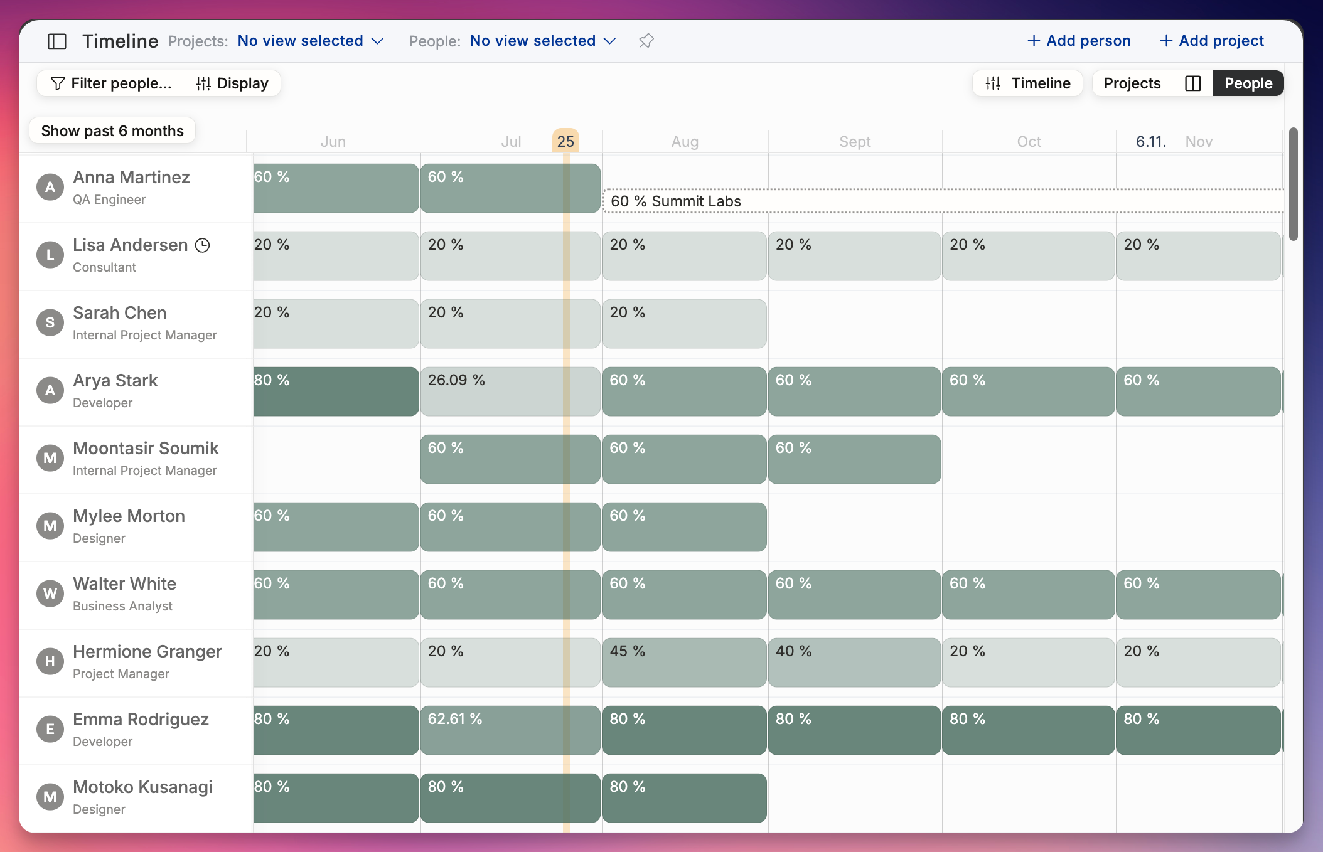Switch to People view toggle
This screenshot has height=852, width=1323.
(x=1248, y=83)
